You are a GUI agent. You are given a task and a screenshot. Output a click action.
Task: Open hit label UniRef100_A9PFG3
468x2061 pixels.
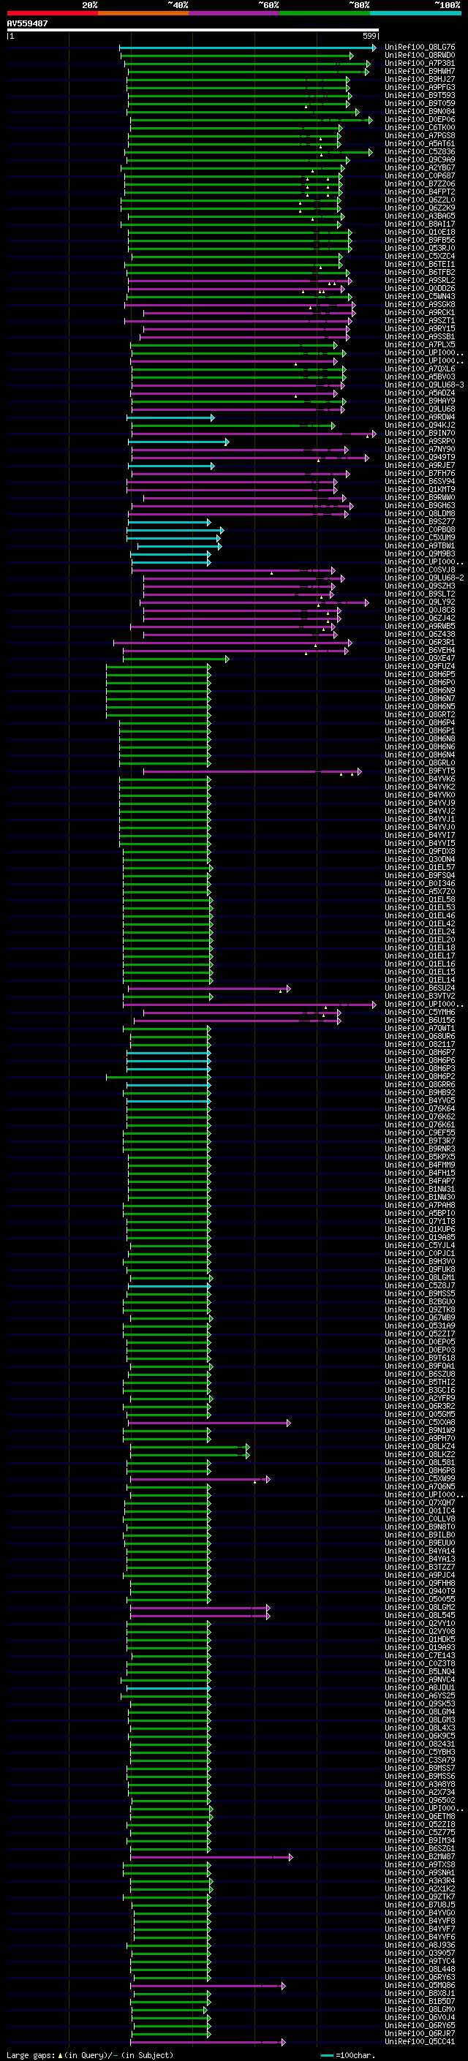(x=420, y=87)
